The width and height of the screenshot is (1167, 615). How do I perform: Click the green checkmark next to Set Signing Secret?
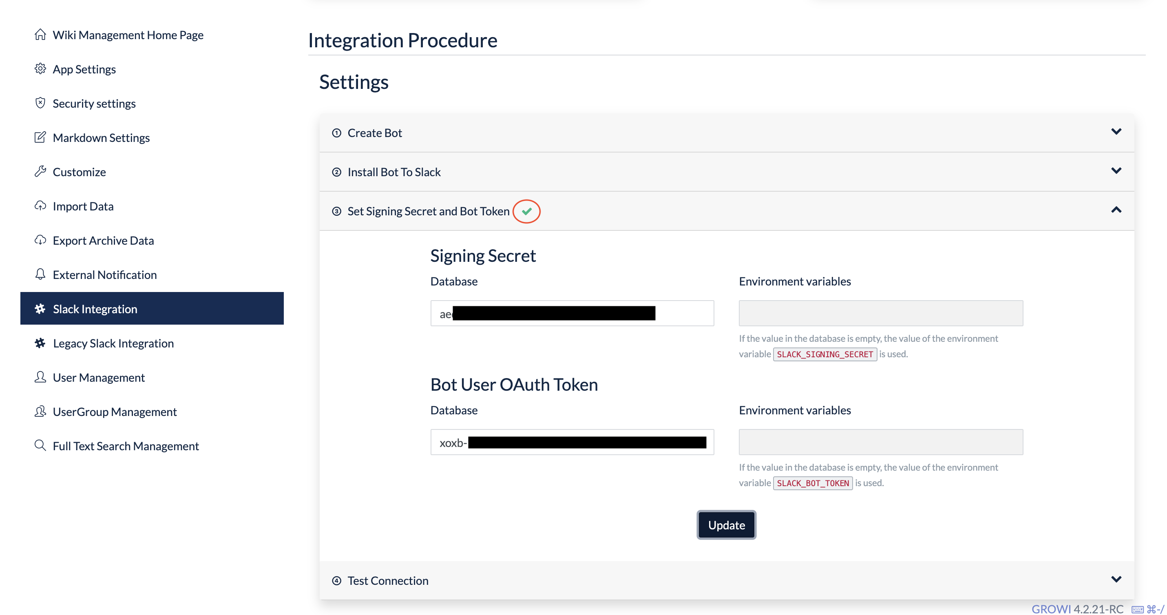click(526, 211)
